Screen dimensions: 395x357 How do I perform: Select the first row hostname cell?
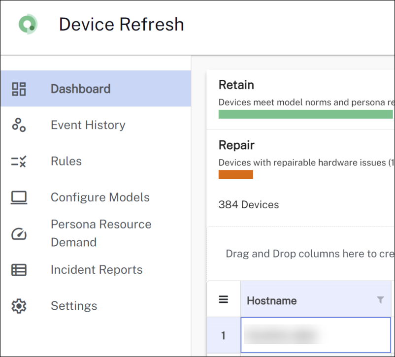315,335
